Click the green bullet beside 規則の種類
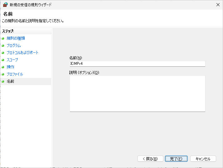This screenshot has width=223, height=168. (x=3, y=38)
